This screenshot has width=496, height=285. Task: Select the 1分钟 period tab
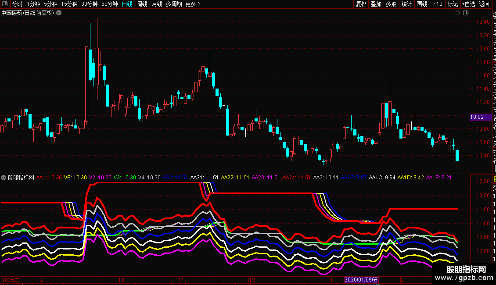[33, 4]
